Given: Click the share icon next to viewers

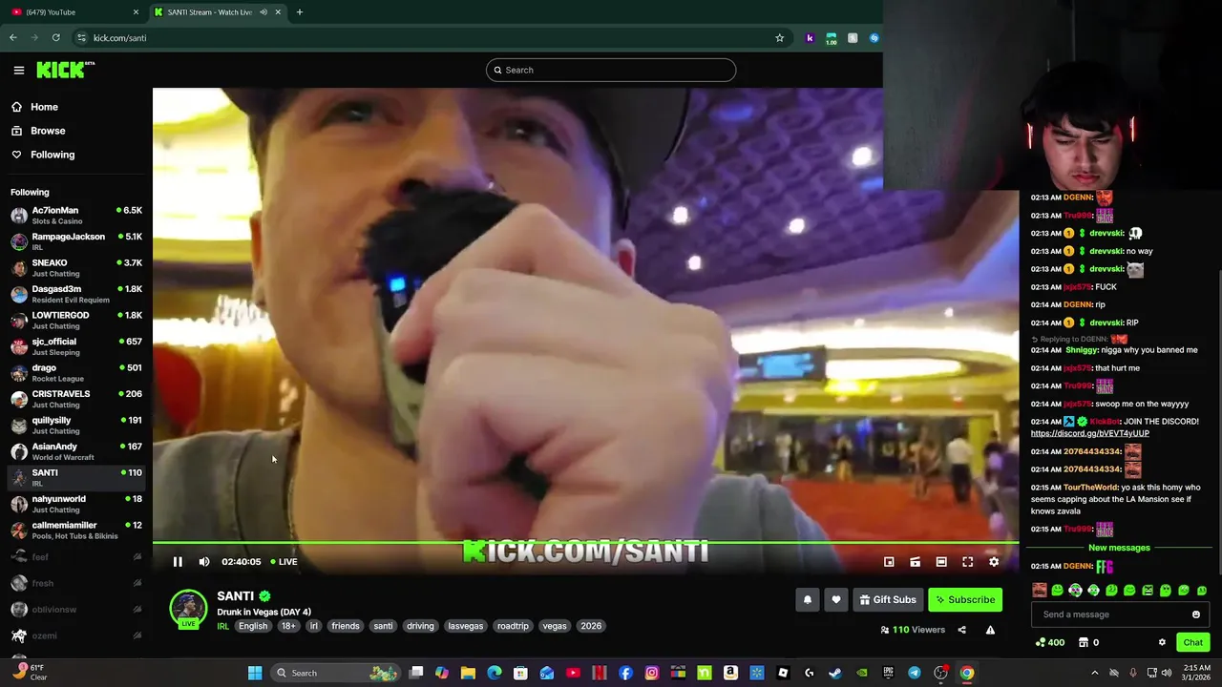Looking at the screenshot, I should 961,630.
